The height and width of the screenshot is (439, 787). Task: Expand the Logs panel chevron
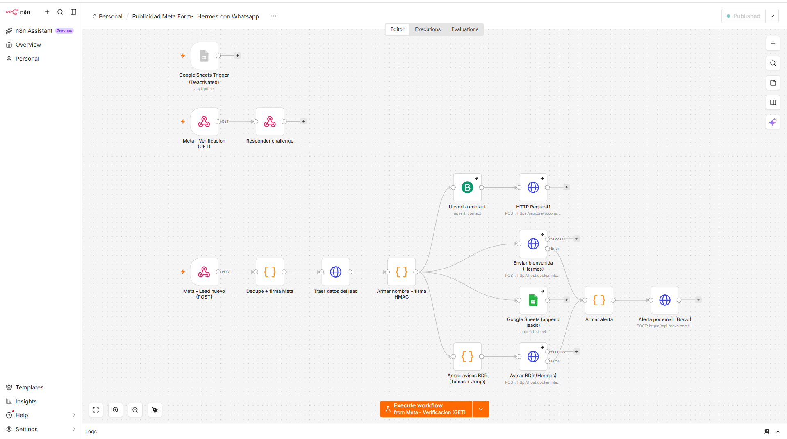[778, 432]
